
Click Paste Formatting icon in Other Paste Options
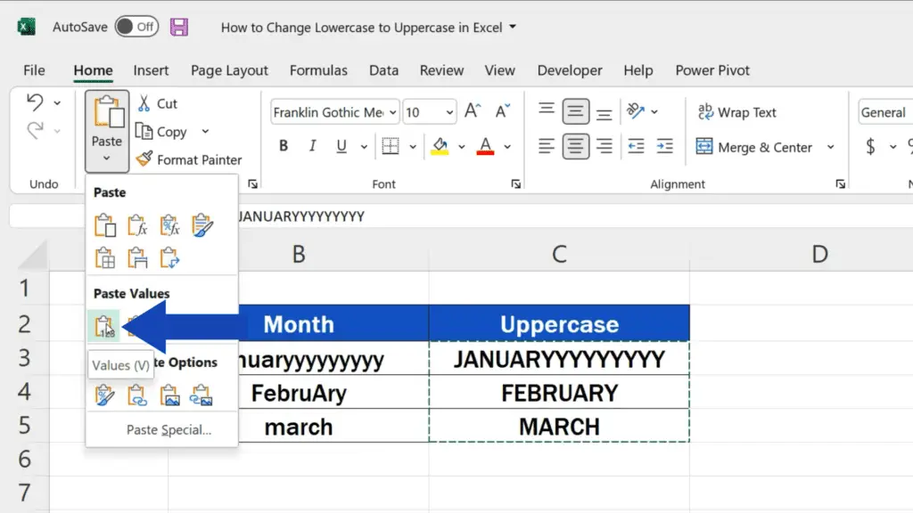tap(105, 395)
